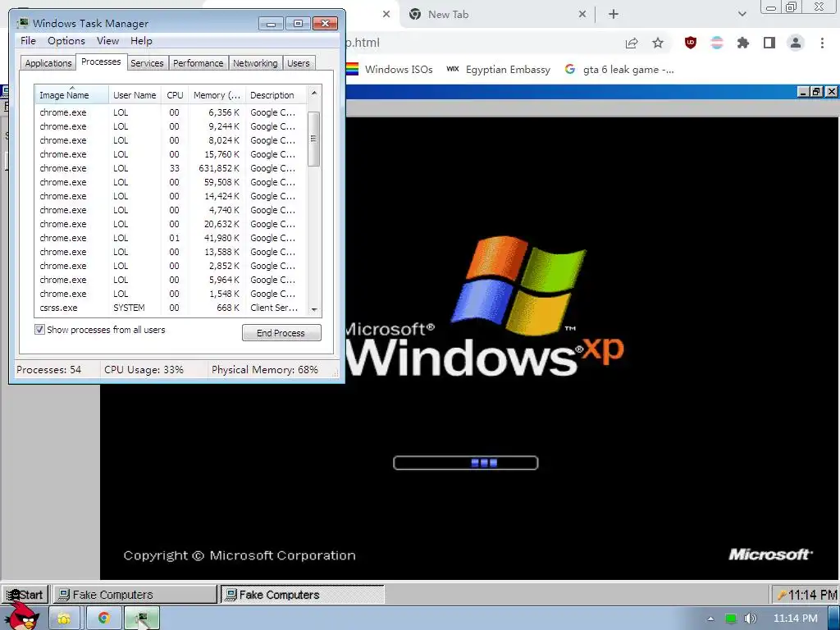
Task: Close the New Tab tab
Action: click(582, 15)
